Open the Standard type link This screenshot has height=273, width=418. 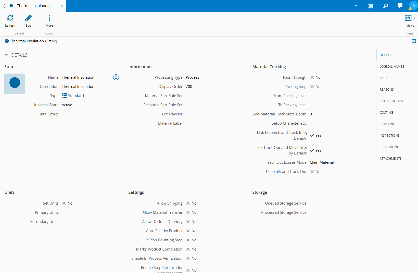(x=76, y=96)
